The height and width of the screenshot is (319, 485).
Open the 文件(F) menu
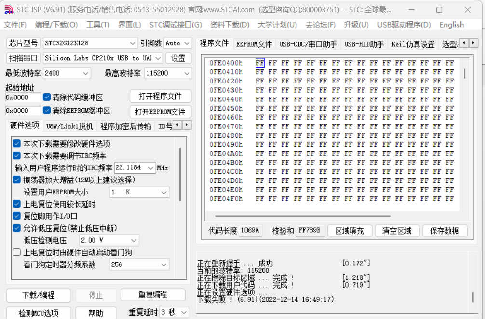click(15, 25)
